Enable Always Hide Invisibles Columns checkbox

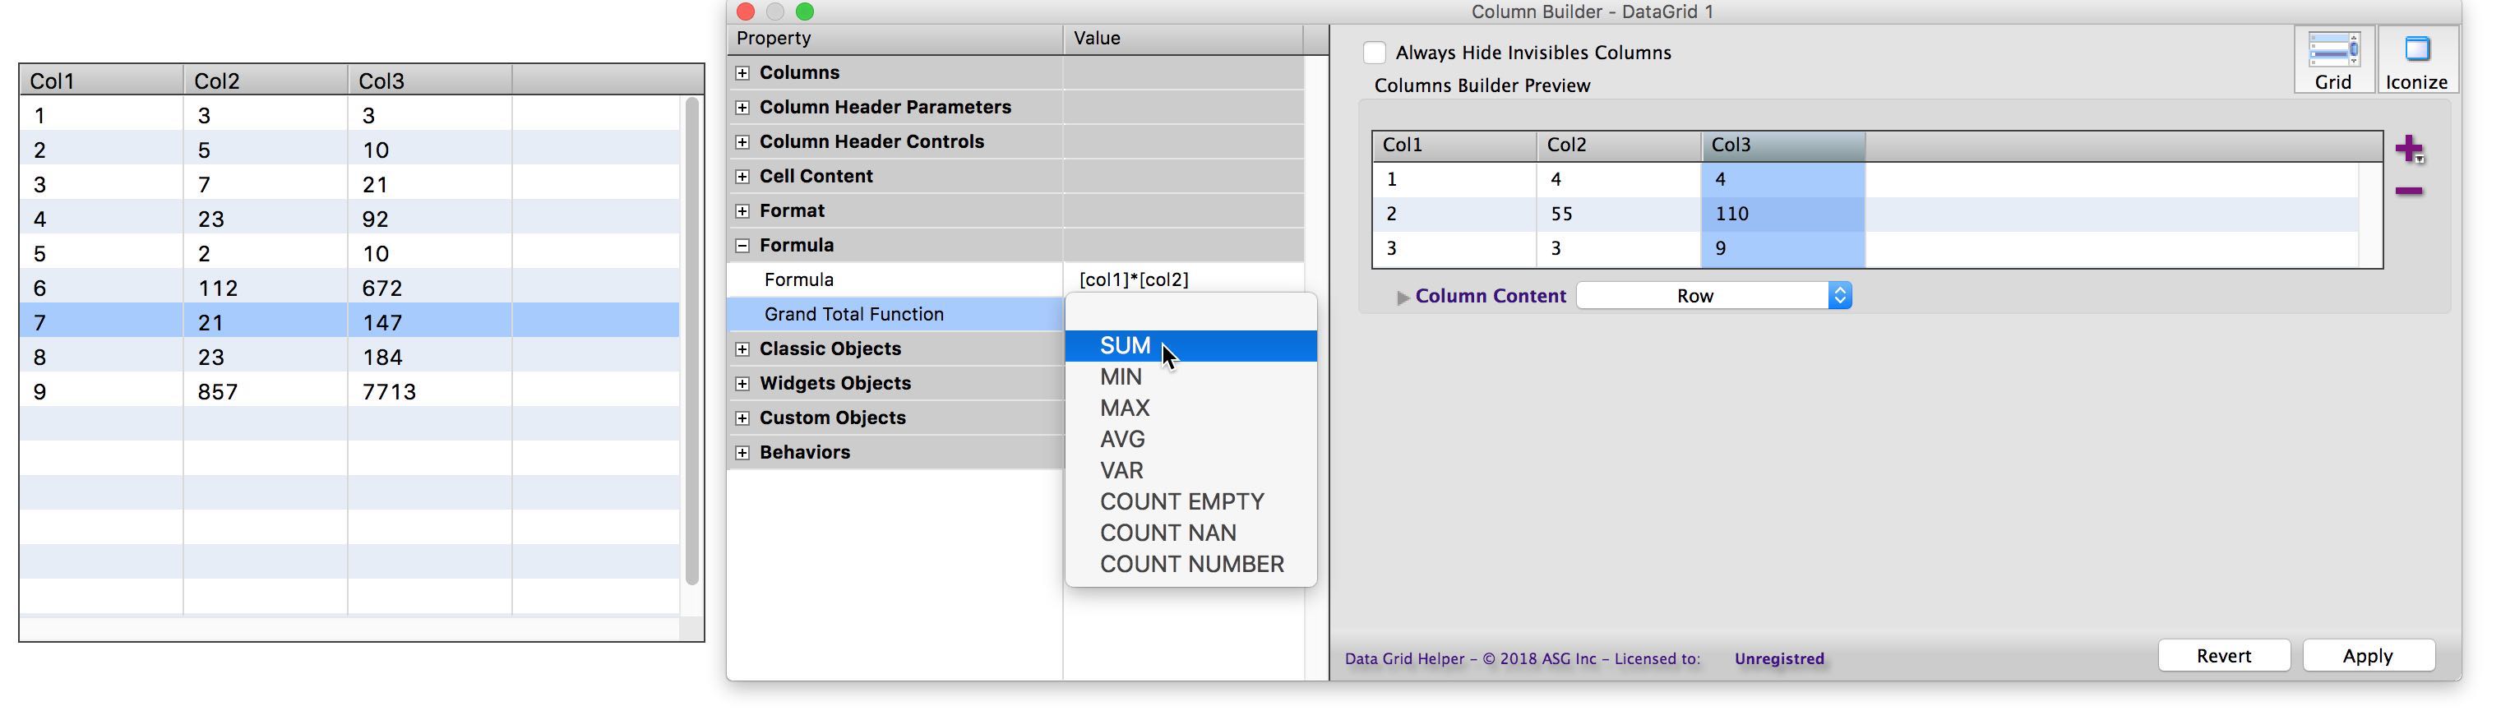[1374, 53]
